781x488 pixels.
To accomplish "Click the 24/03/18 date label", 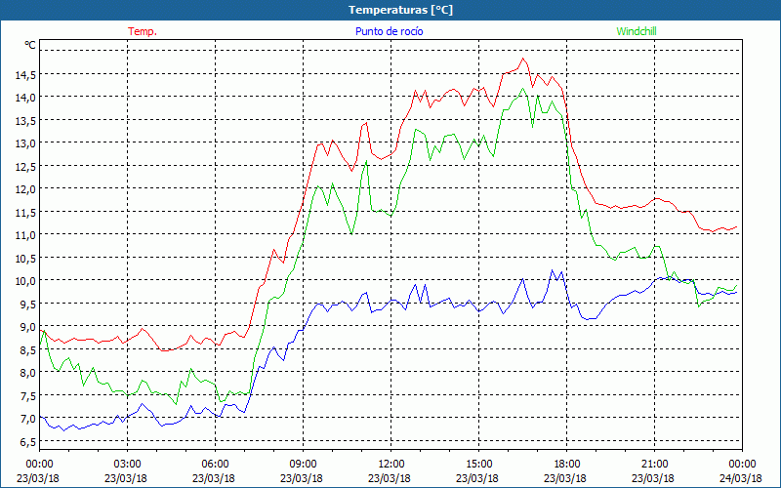I will coord(741,478).
